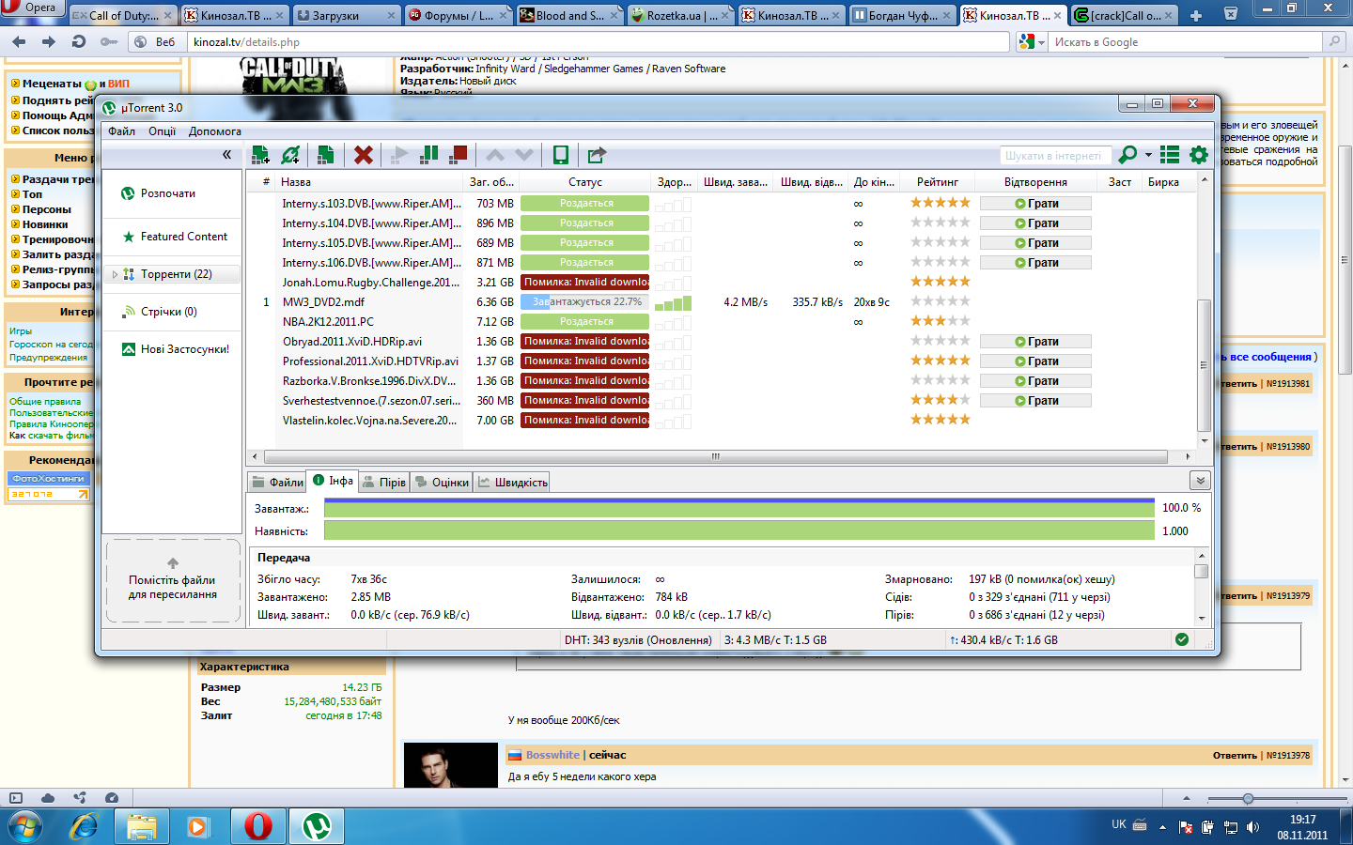Click the green search magnifier icon
The width and height of the screenshot is (1353, 845).
(1127, 155)
